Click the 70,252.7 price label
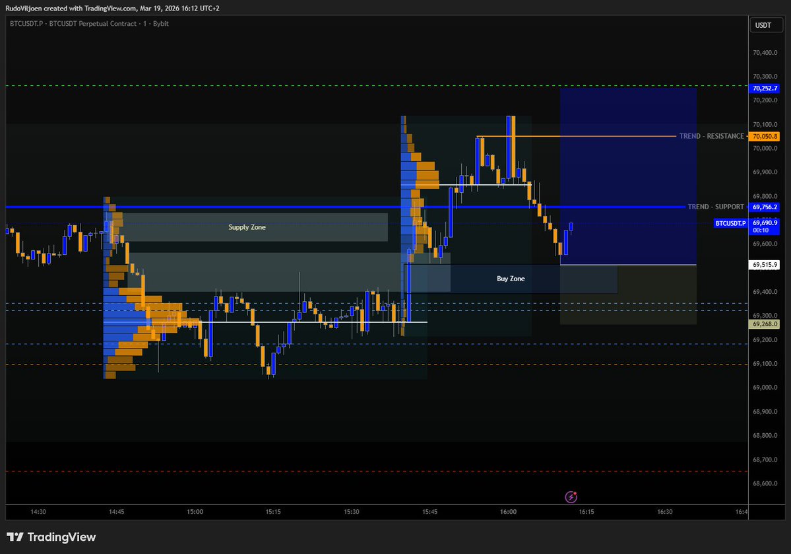Screen dimensions: 791x554 (765, 88)
